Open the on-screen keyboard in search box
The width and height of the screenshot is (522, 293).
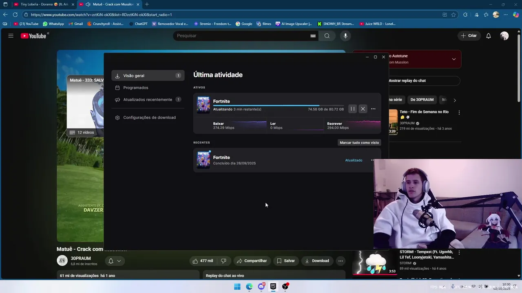[313, 36]
